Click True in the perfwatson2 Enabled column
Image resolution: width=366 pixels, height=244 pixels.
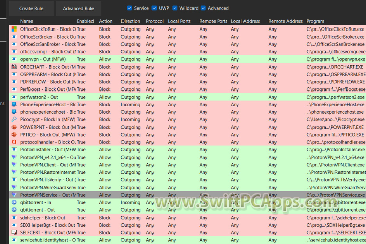(x=81, y=97)
